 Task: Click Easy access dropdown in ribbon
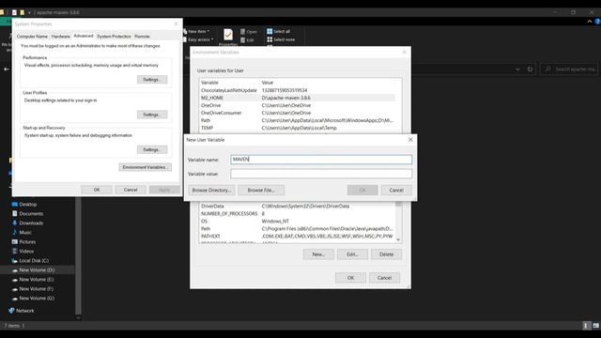(198, 39)
